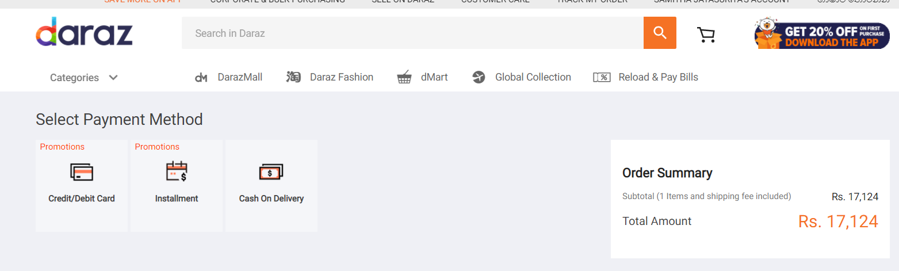The height and width of the screenshot is (271, 899).
Task: Click the Global Collection airplane icon
Action: point(479,77)
